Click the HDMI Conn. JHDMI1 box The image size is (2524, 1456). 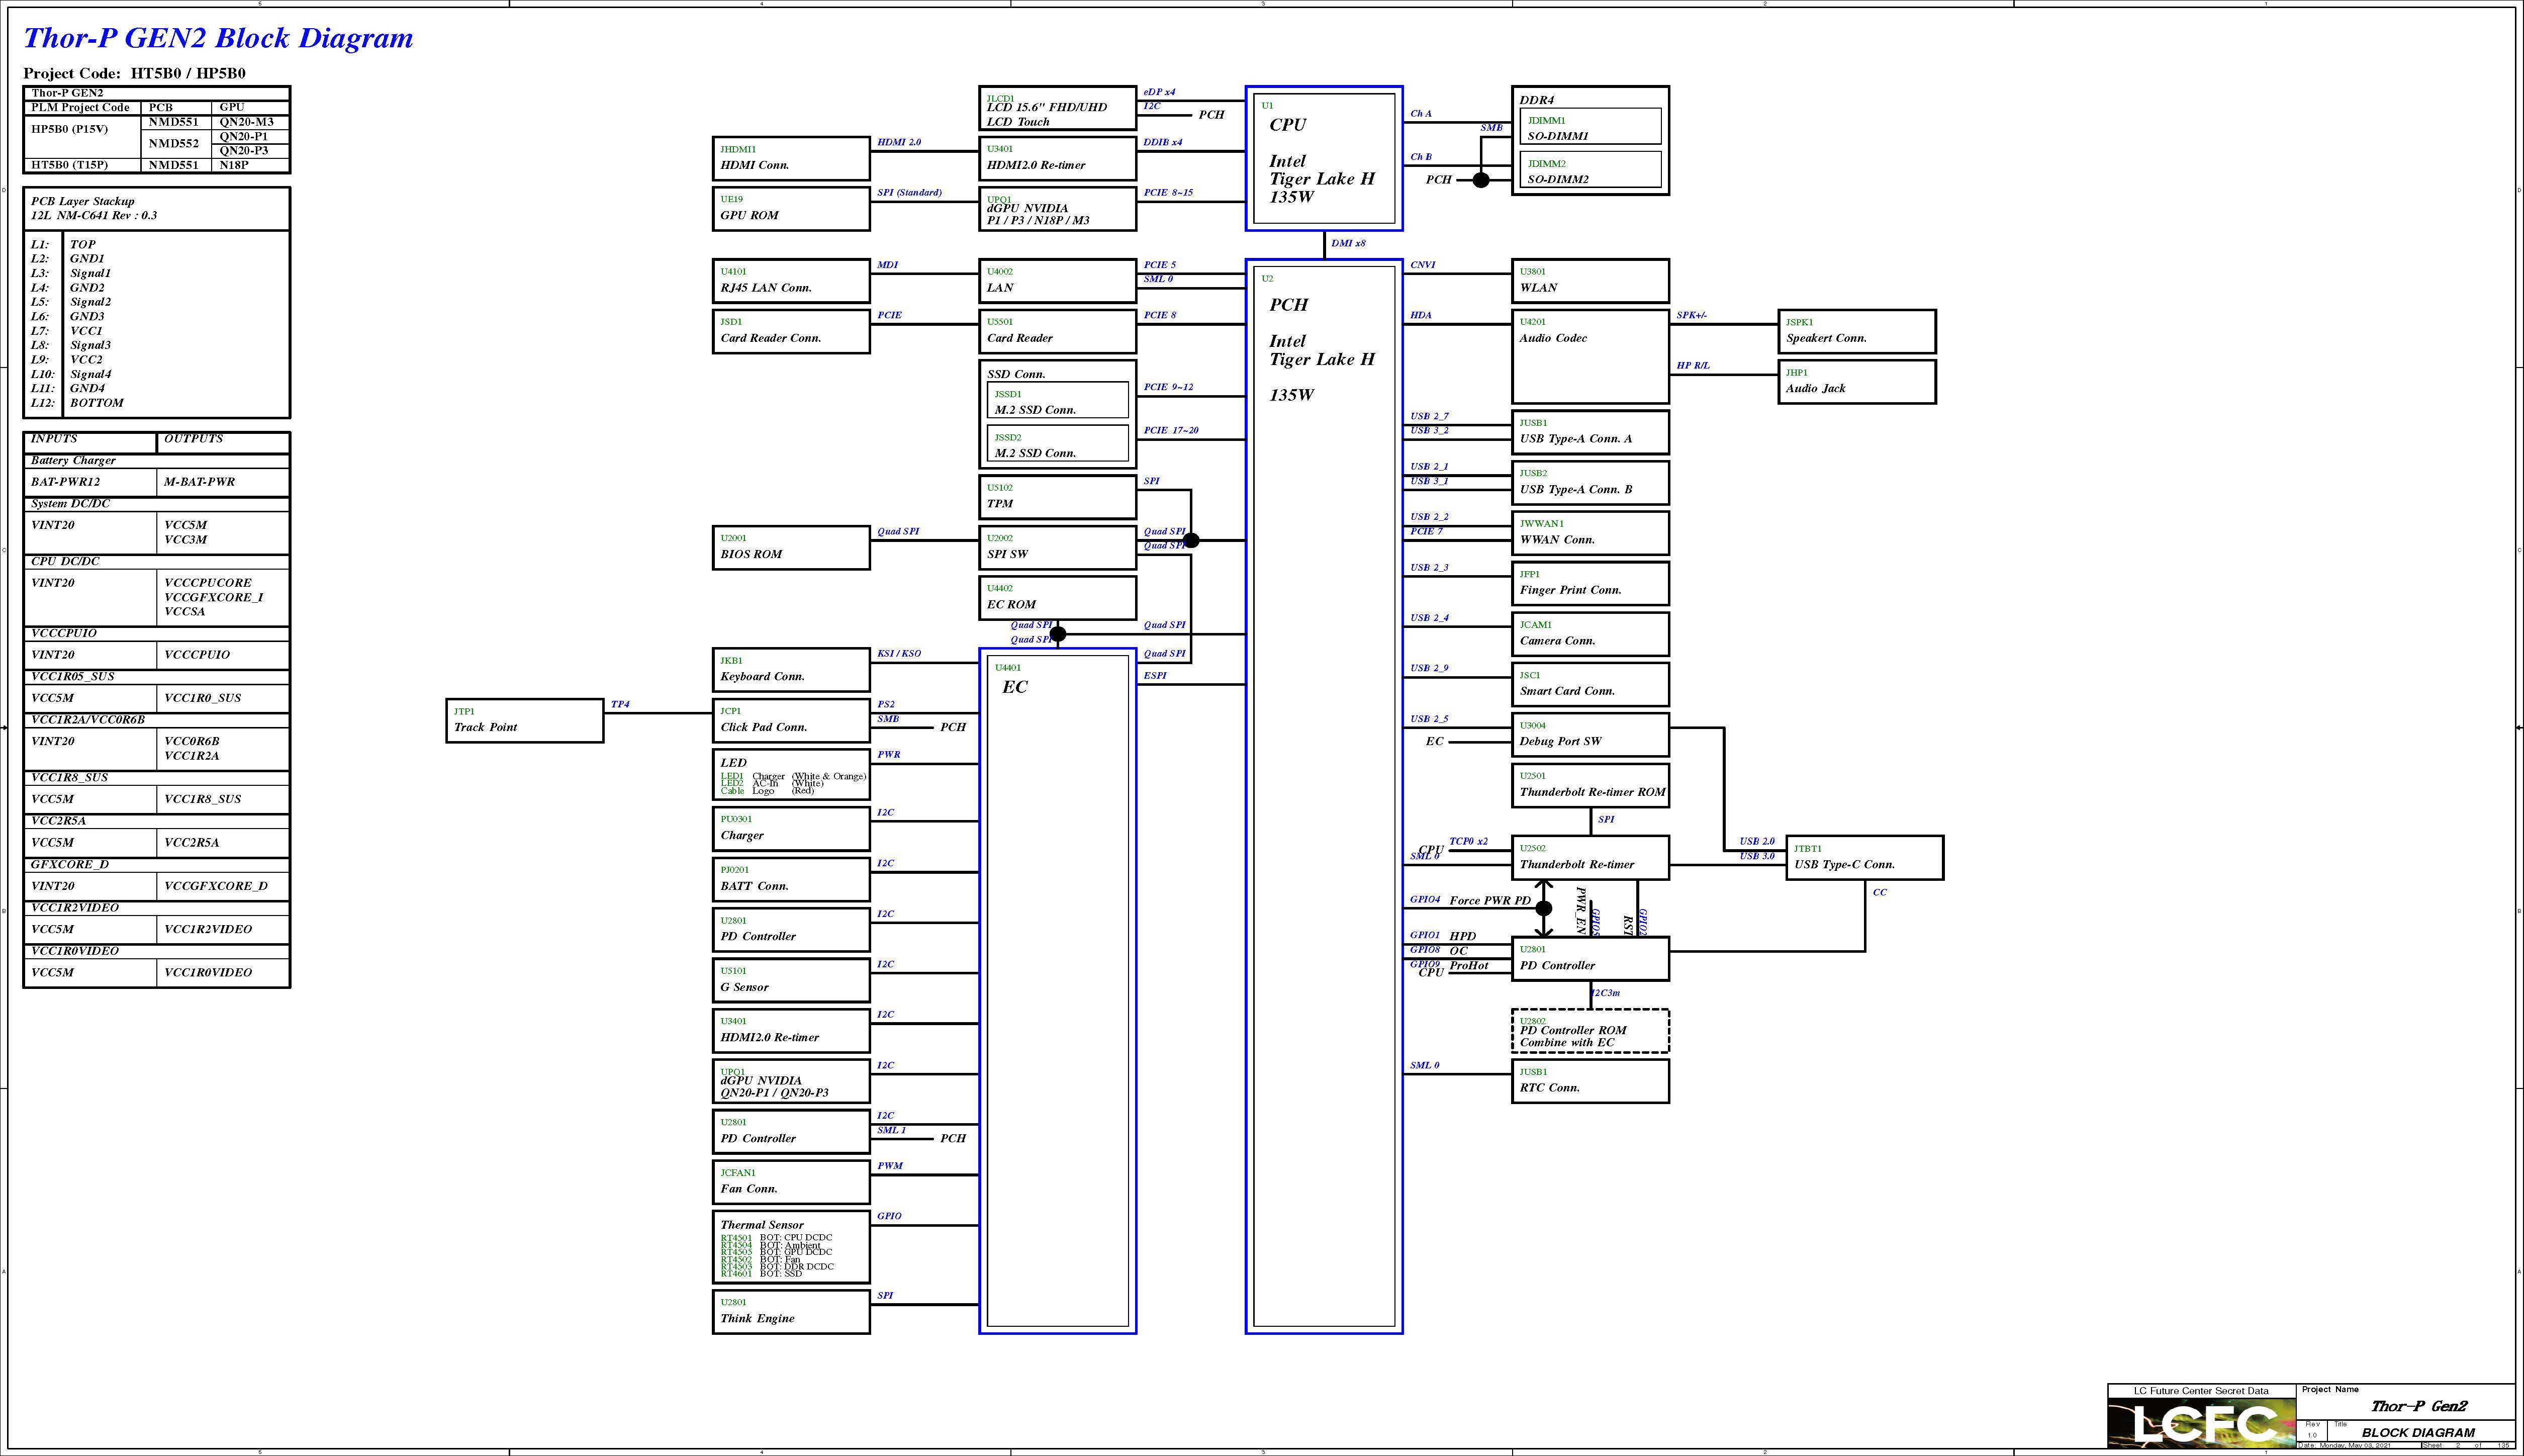point(791,159)
